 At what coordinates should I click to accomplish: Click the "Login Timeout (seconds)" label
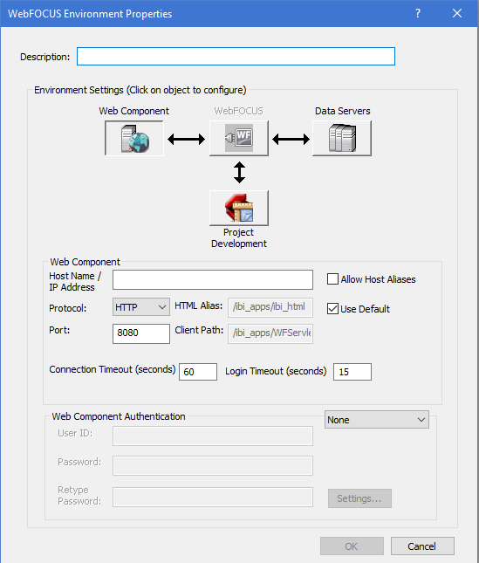click(276, 371)
